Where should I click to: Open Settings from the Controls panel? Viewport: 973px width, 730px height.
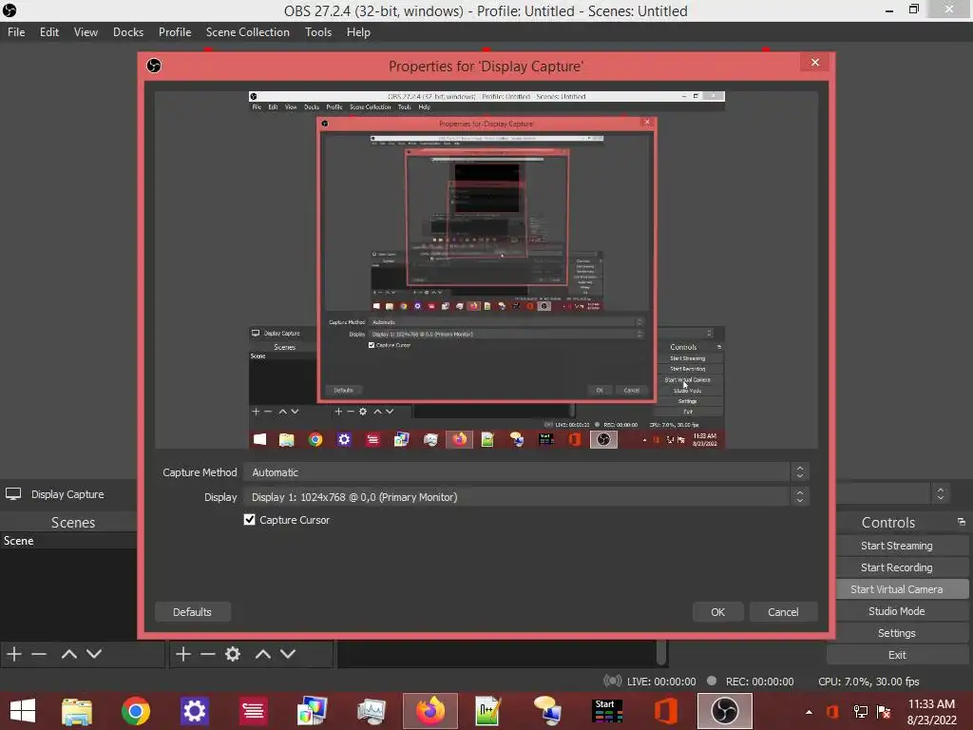click(896, 633)
